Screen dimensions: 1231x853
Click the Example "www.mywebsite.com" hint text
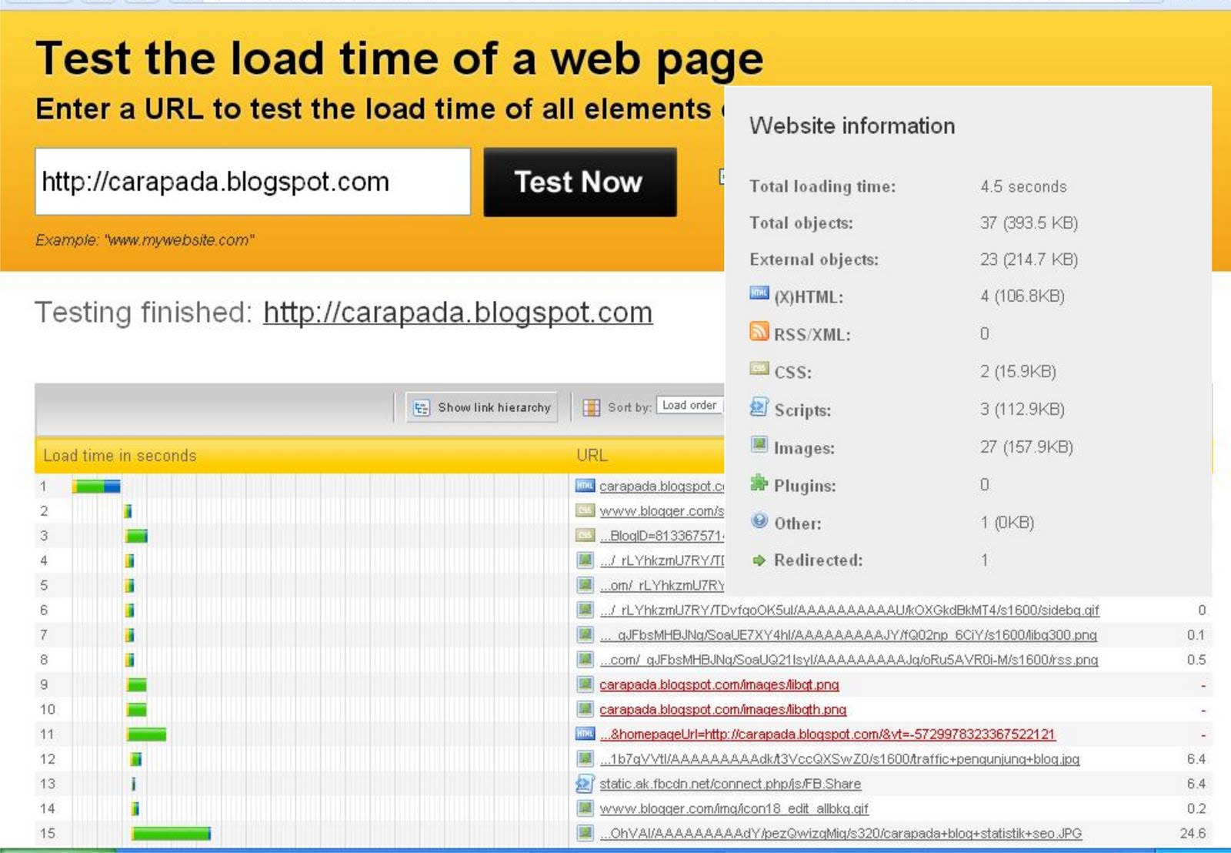(145, 240)
